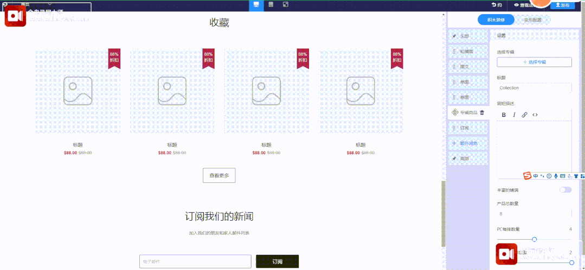The width and height of the screenshot is (585, 270).
Task: Click the preview area vertical scrollbar
Action: [443, 213]
